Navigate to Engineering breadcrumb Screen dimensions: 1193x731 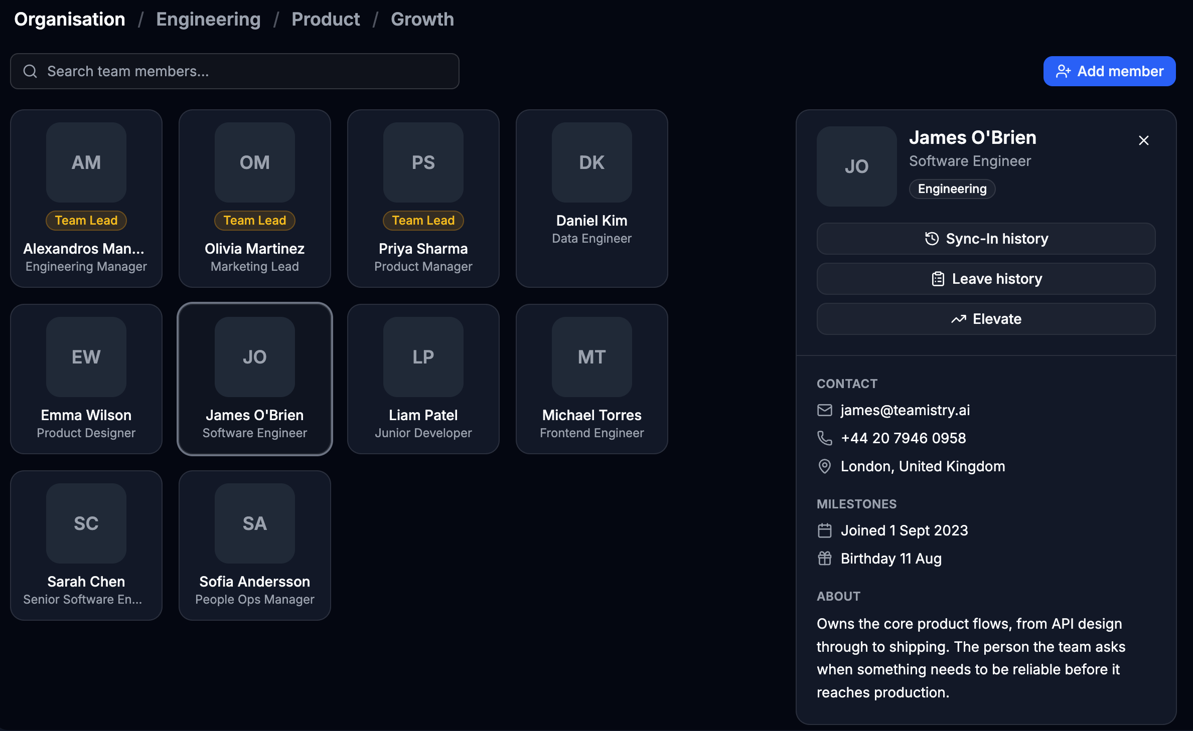(208, 19)
